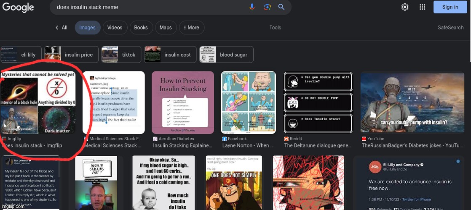Click the Eli Lilly and Company avatar

tap(375, 166)
